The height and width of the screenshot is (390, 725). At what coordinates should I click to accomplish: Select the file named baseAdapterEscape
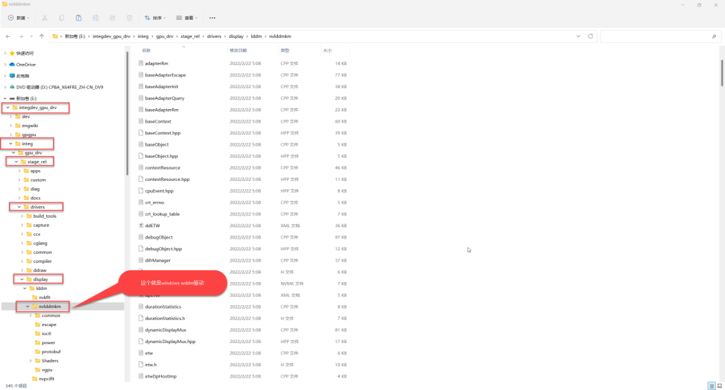(x=166, y=75)
